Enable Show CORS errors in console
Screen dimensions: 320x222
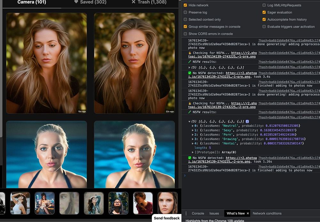click(x=185, y=34)
